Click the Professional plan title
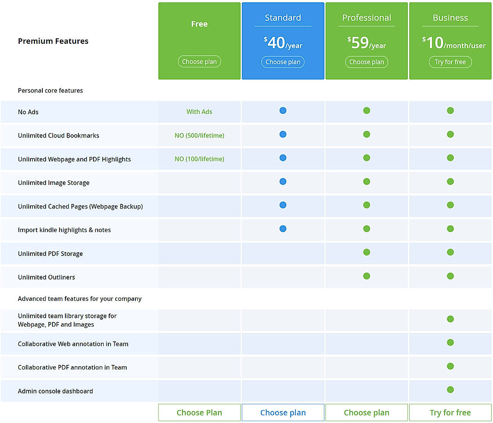493x423 pixels. [367, 18]
